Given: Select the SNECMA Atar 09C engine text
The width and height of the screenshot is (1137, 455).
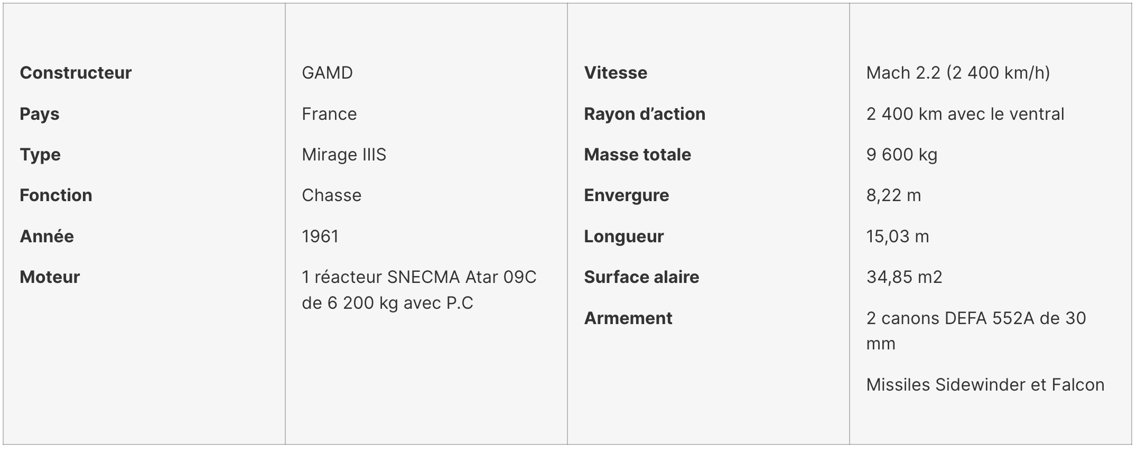Looking at the screenshot, I should coord(462,277).
